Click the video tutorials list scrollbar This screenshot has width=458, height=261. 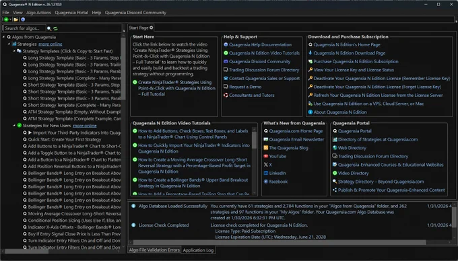255,140
